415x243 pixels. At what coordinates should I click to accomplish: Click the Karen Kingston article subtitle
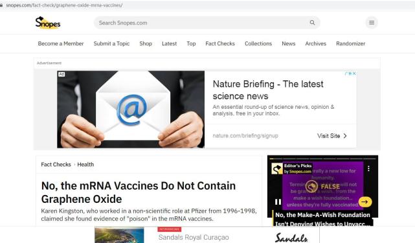point(149,215)
